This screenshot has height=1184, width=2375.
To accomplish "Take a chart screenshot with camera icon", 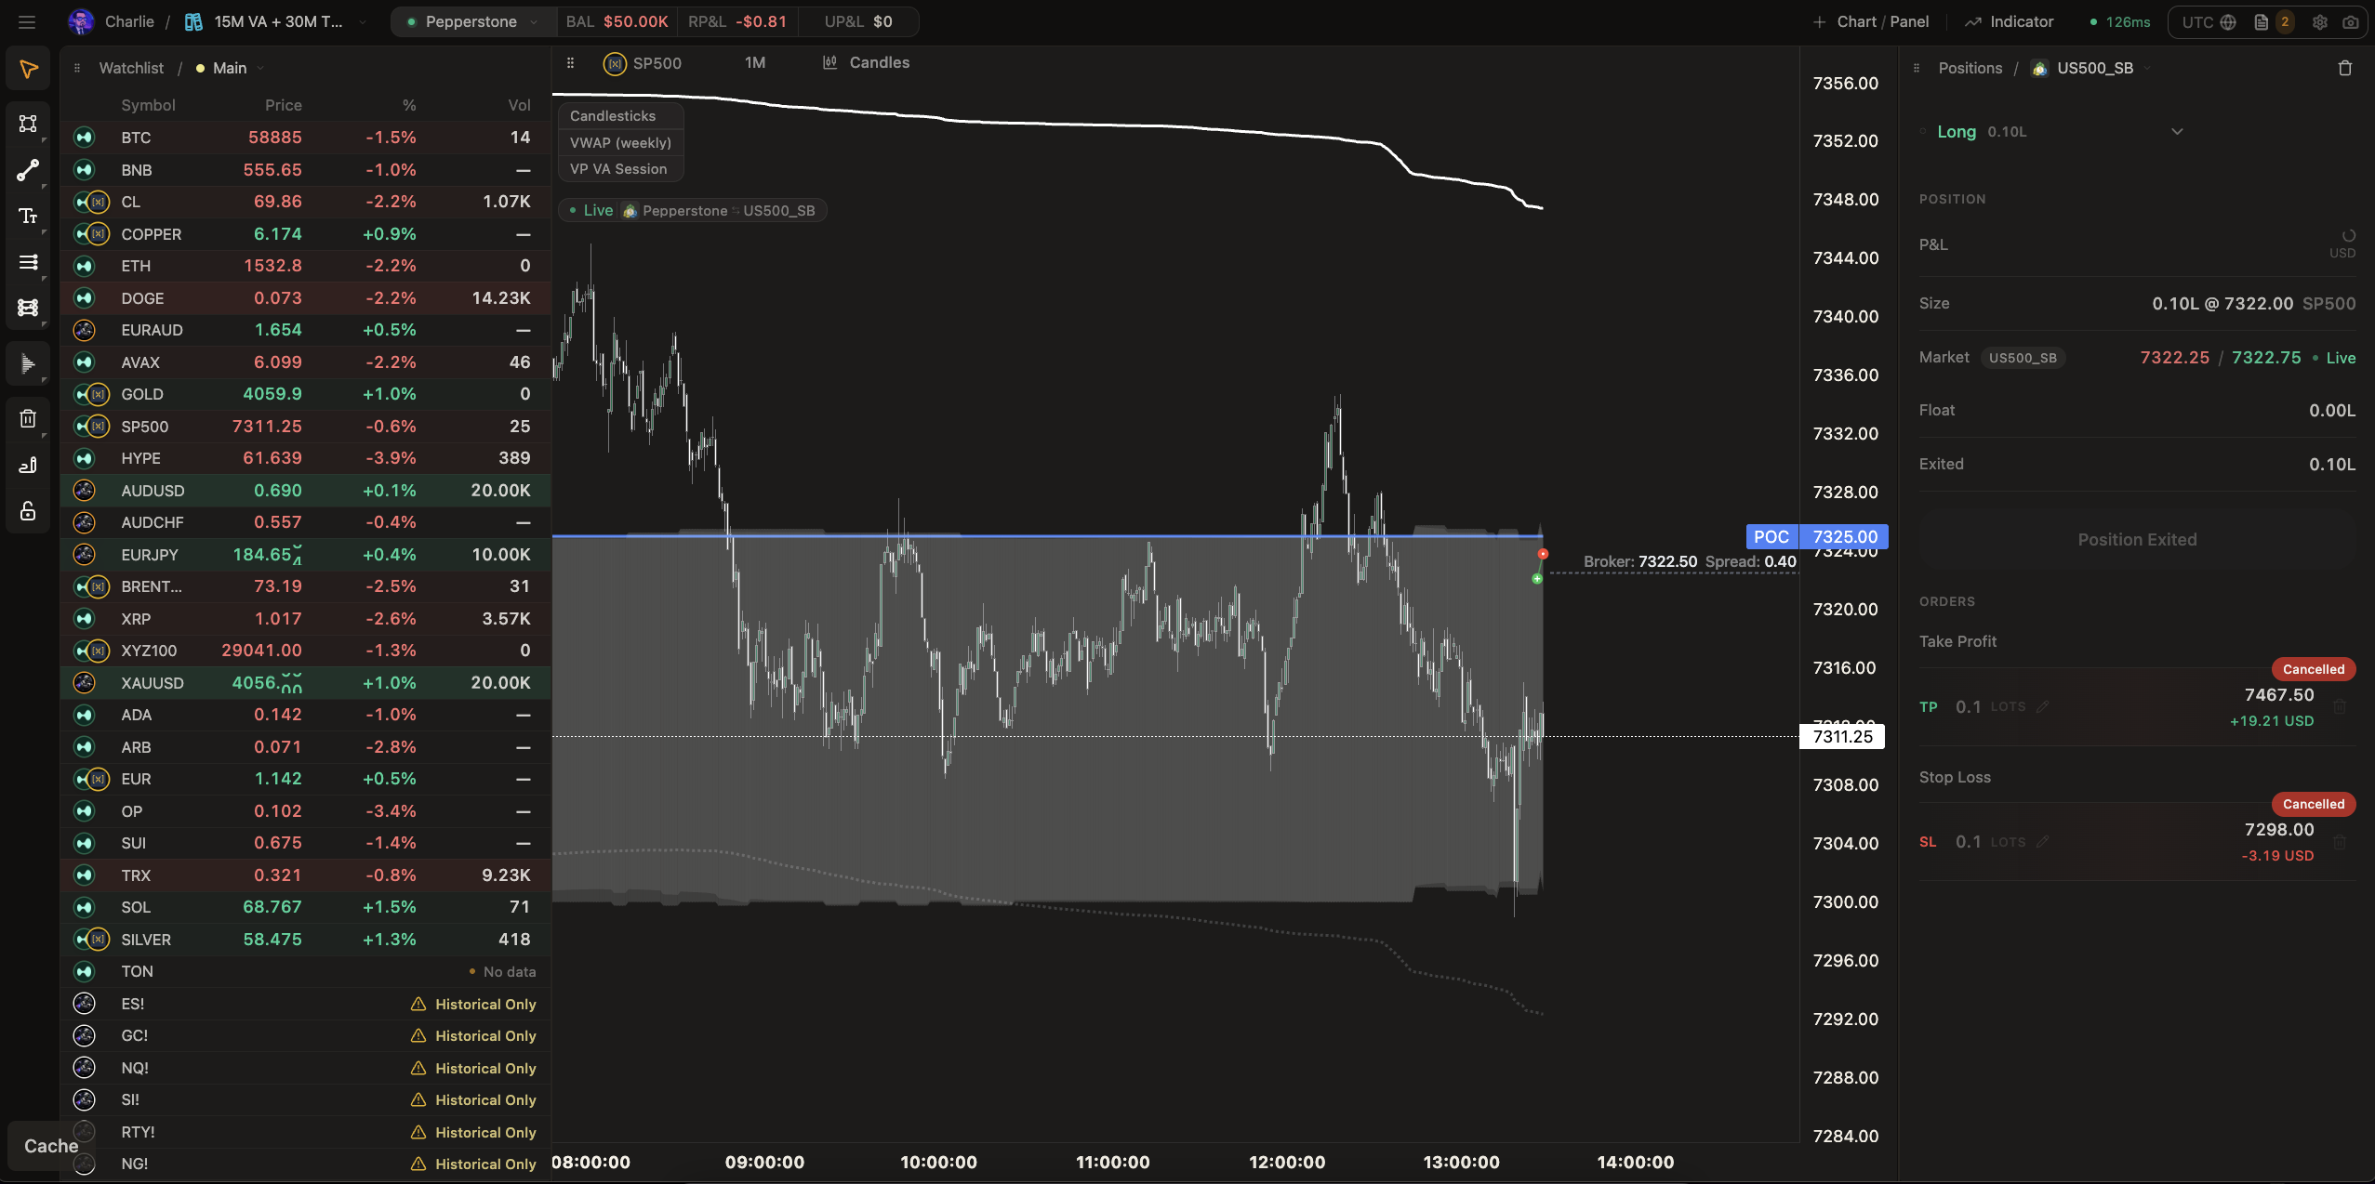I will [2350, 21].
